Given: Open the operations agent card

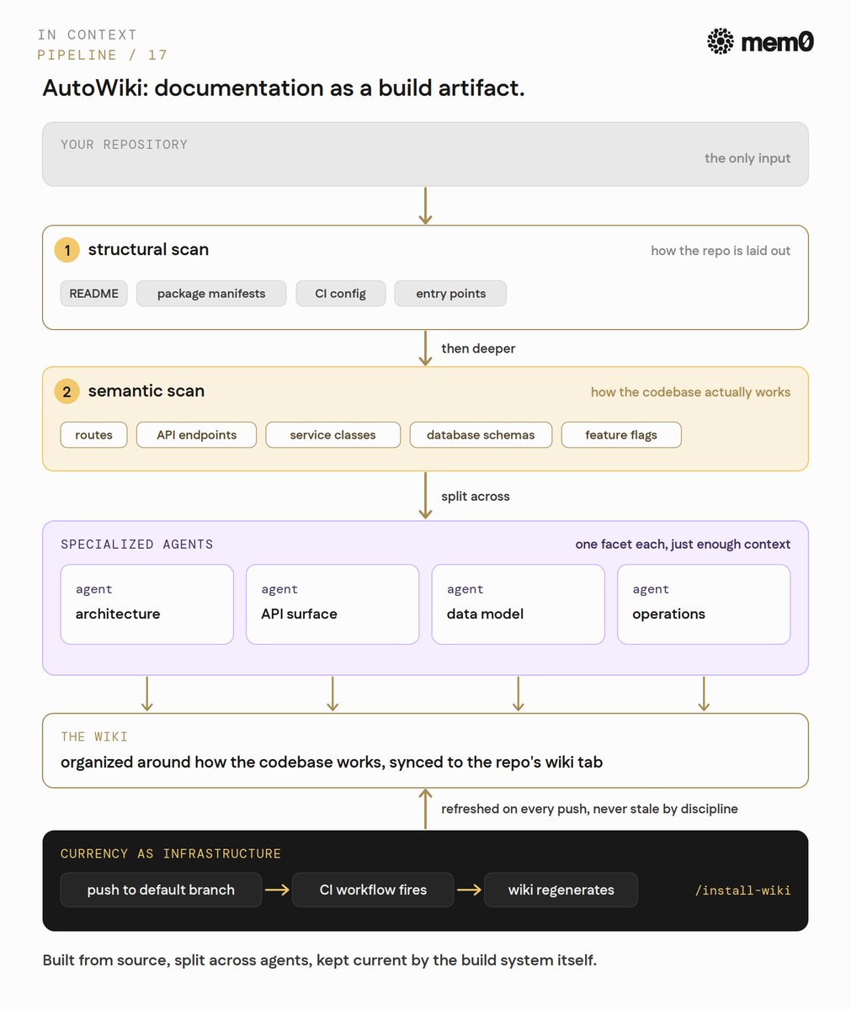Looking at the screenshot, I should pyautogui.click(x=704, y=604).
